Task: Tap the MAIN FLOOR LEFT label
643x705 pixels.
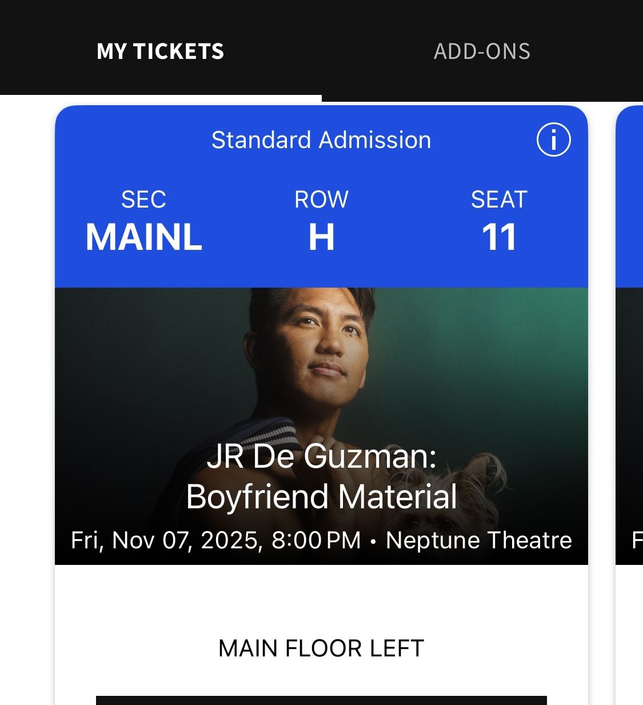Action: tap(321, 649)
